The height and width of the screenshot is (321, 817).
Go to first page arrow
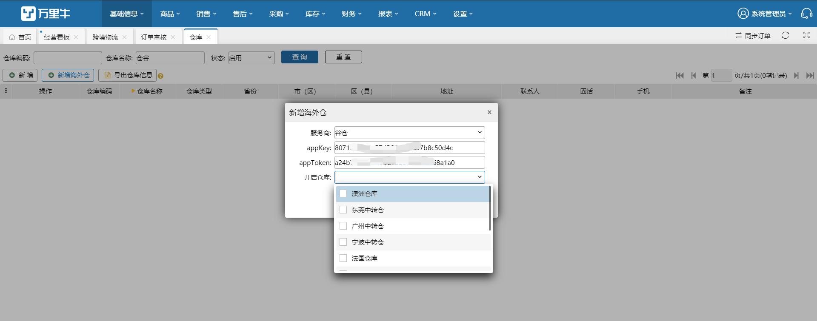click(x=680, y=75)
